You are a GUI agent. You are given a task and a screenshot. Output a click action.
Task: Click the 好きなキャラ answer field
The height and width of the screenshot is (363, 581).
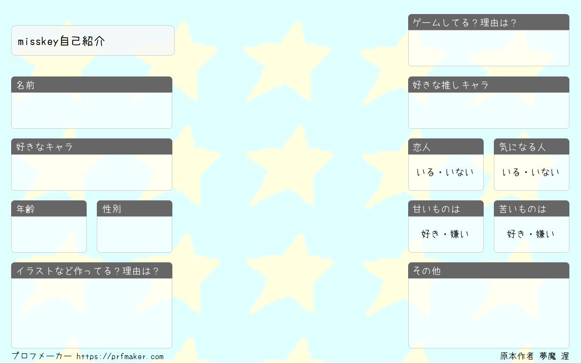tap(92, 172)
